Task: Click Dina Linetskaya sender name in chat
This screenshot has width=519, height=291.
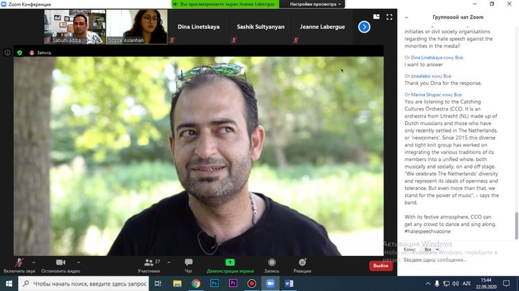Action: pyautogui.click(x=426, y=57)
